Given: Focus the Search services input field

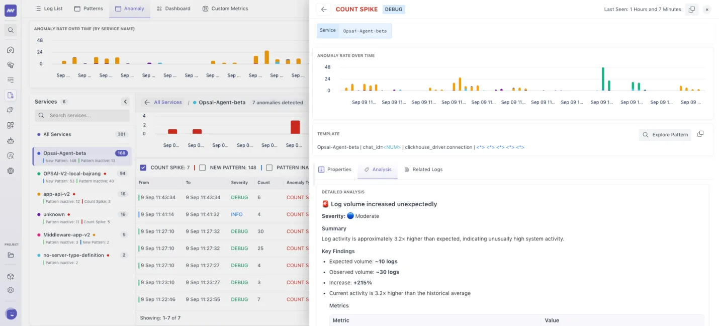Looking at the screenshot, I should click(x=82, y=116).
